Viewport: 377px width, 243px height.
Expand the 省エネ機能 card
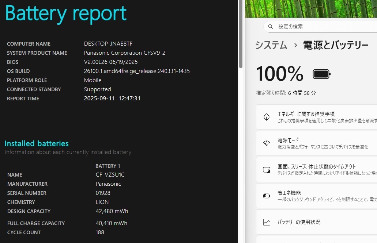coord(317,196)
